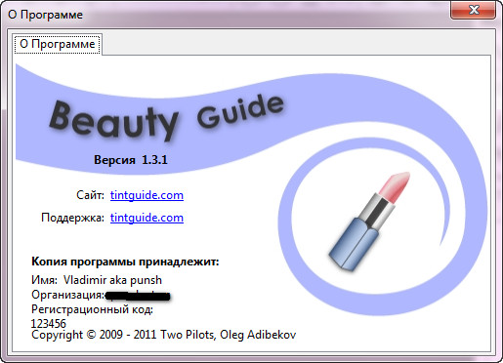
Task: Click the lipstick icon
Action: (369, 222)
